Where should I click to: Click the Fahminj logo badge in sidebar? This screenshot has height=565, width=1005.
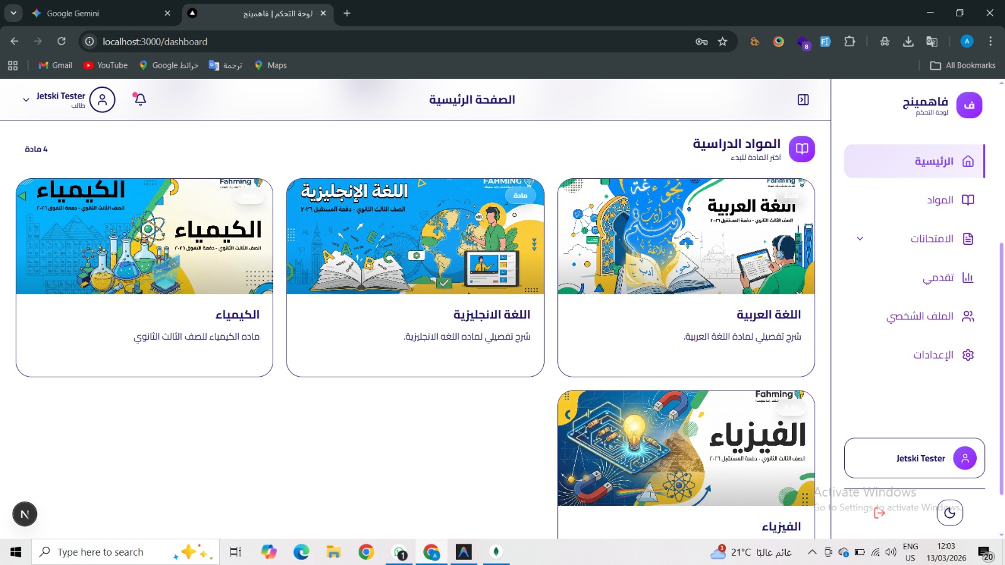[x=969, y=105]
